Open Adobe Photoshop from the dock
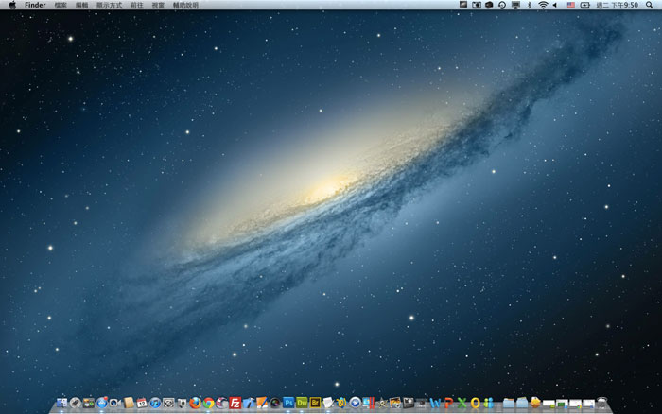Image resolution: width=662 pixels, height=414 pixels. pos(288,403)
